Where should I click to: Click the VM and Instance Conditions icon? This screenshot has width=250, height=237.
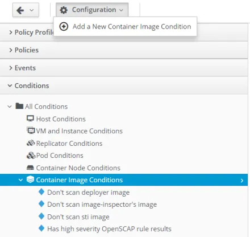(x=31, y=130)
